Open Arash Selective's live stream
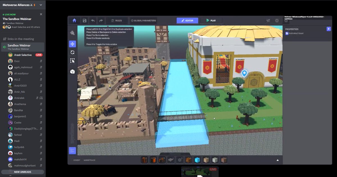 (x=23, y=55)
